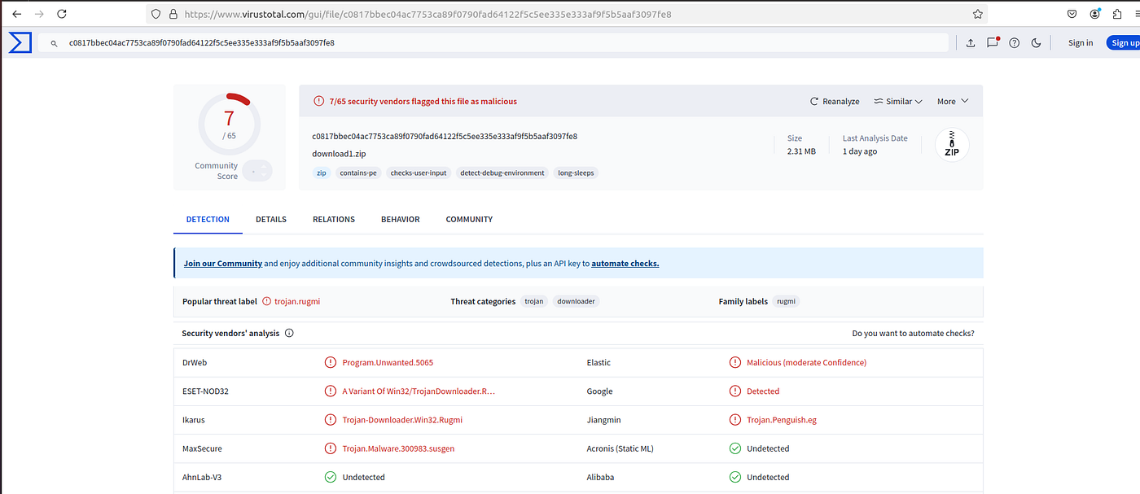Open the Firefox account icon

point(1095,14)
